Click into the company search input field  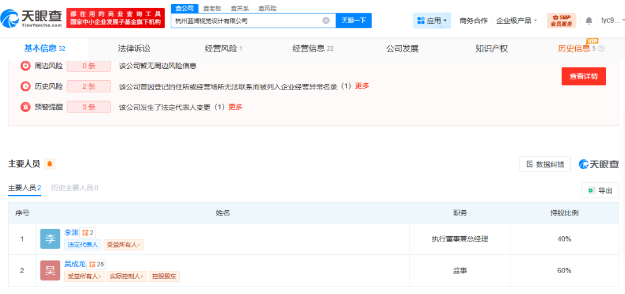click(x=247, y=21)
